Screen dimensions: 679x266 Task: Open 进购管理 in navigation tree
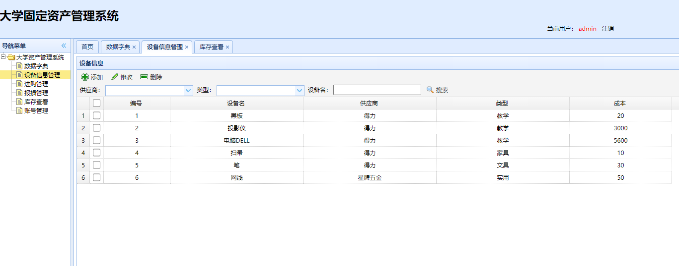coord(36,84)
